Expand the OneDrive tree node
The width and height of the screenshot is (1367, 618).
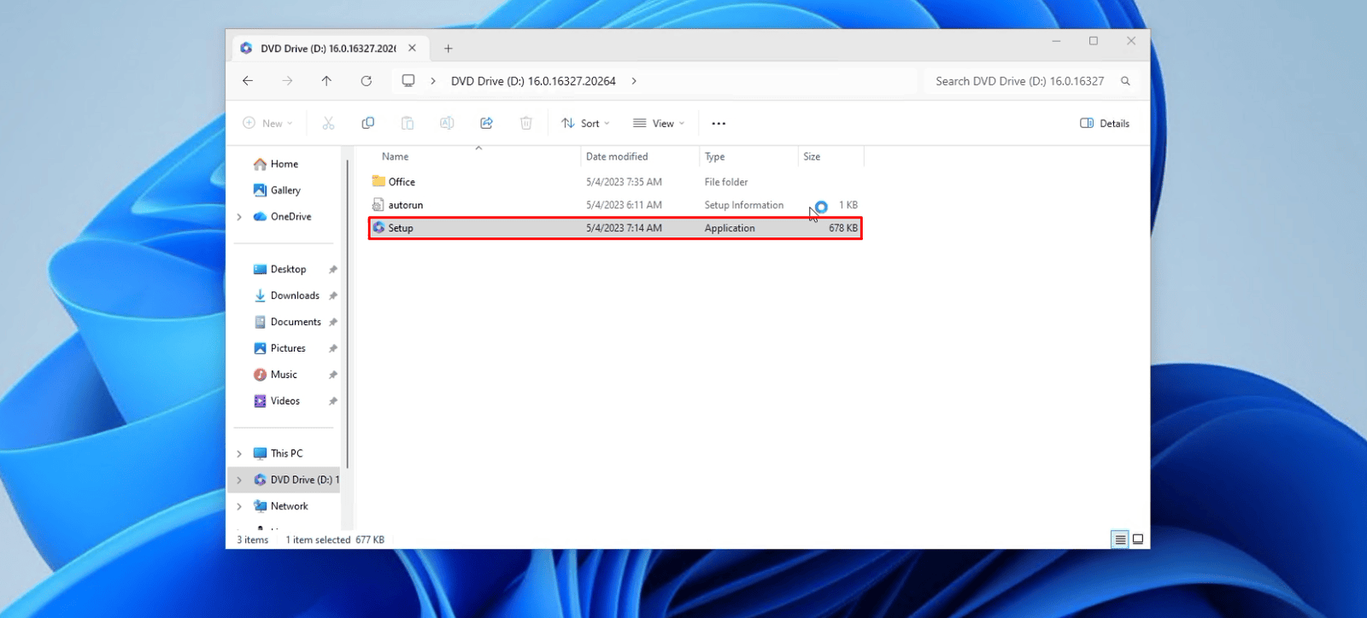coord(239,217)
